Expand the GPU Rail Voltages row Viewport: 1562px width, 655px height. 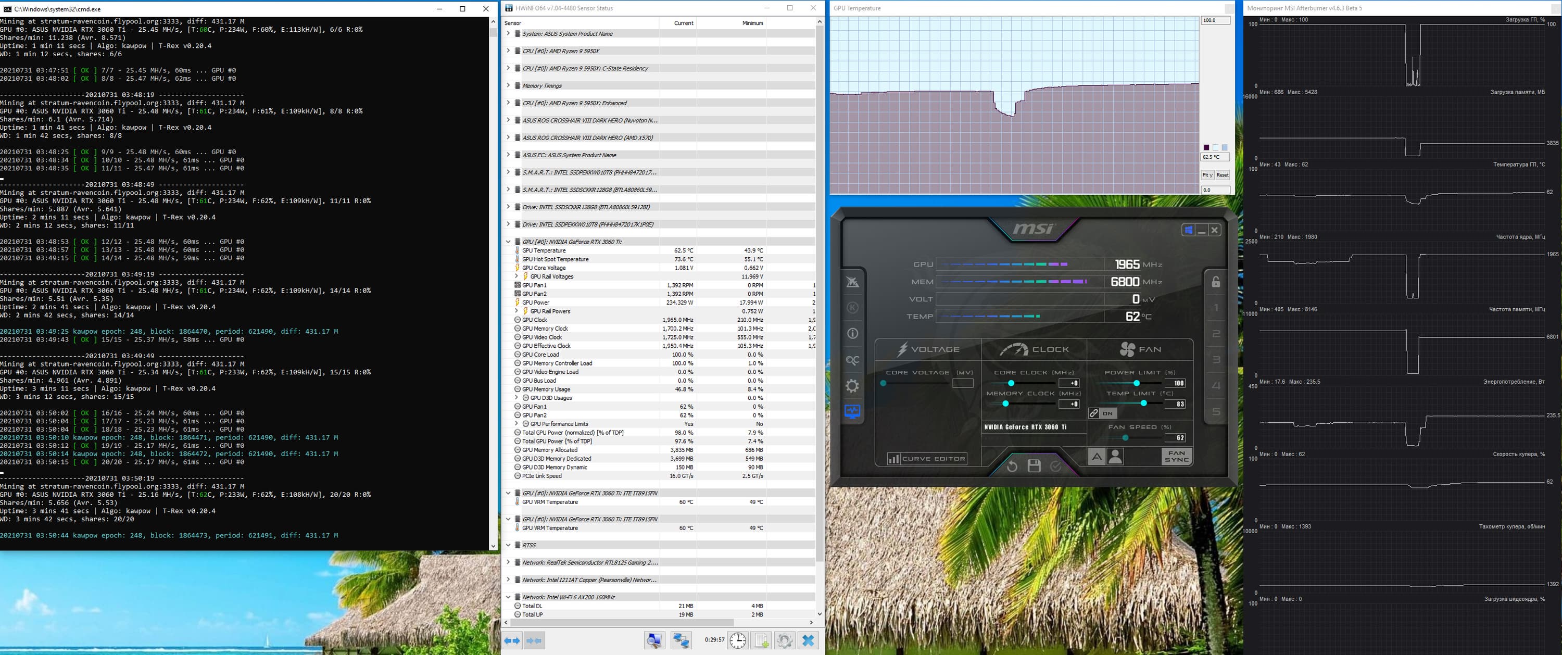[517, 276]
